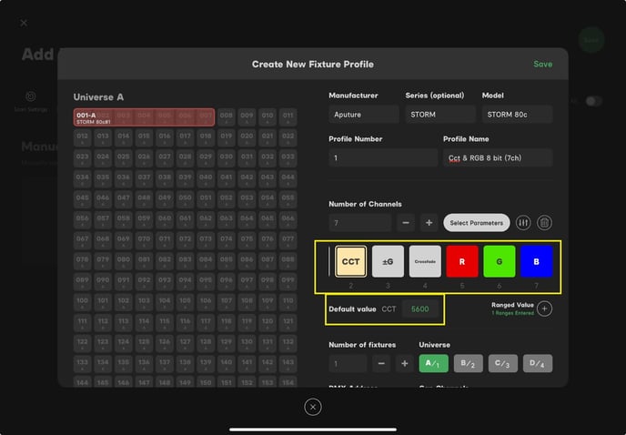Click the '1 Ranges Entered' text
The image size is (626, 435).
(x=512, y=313)
